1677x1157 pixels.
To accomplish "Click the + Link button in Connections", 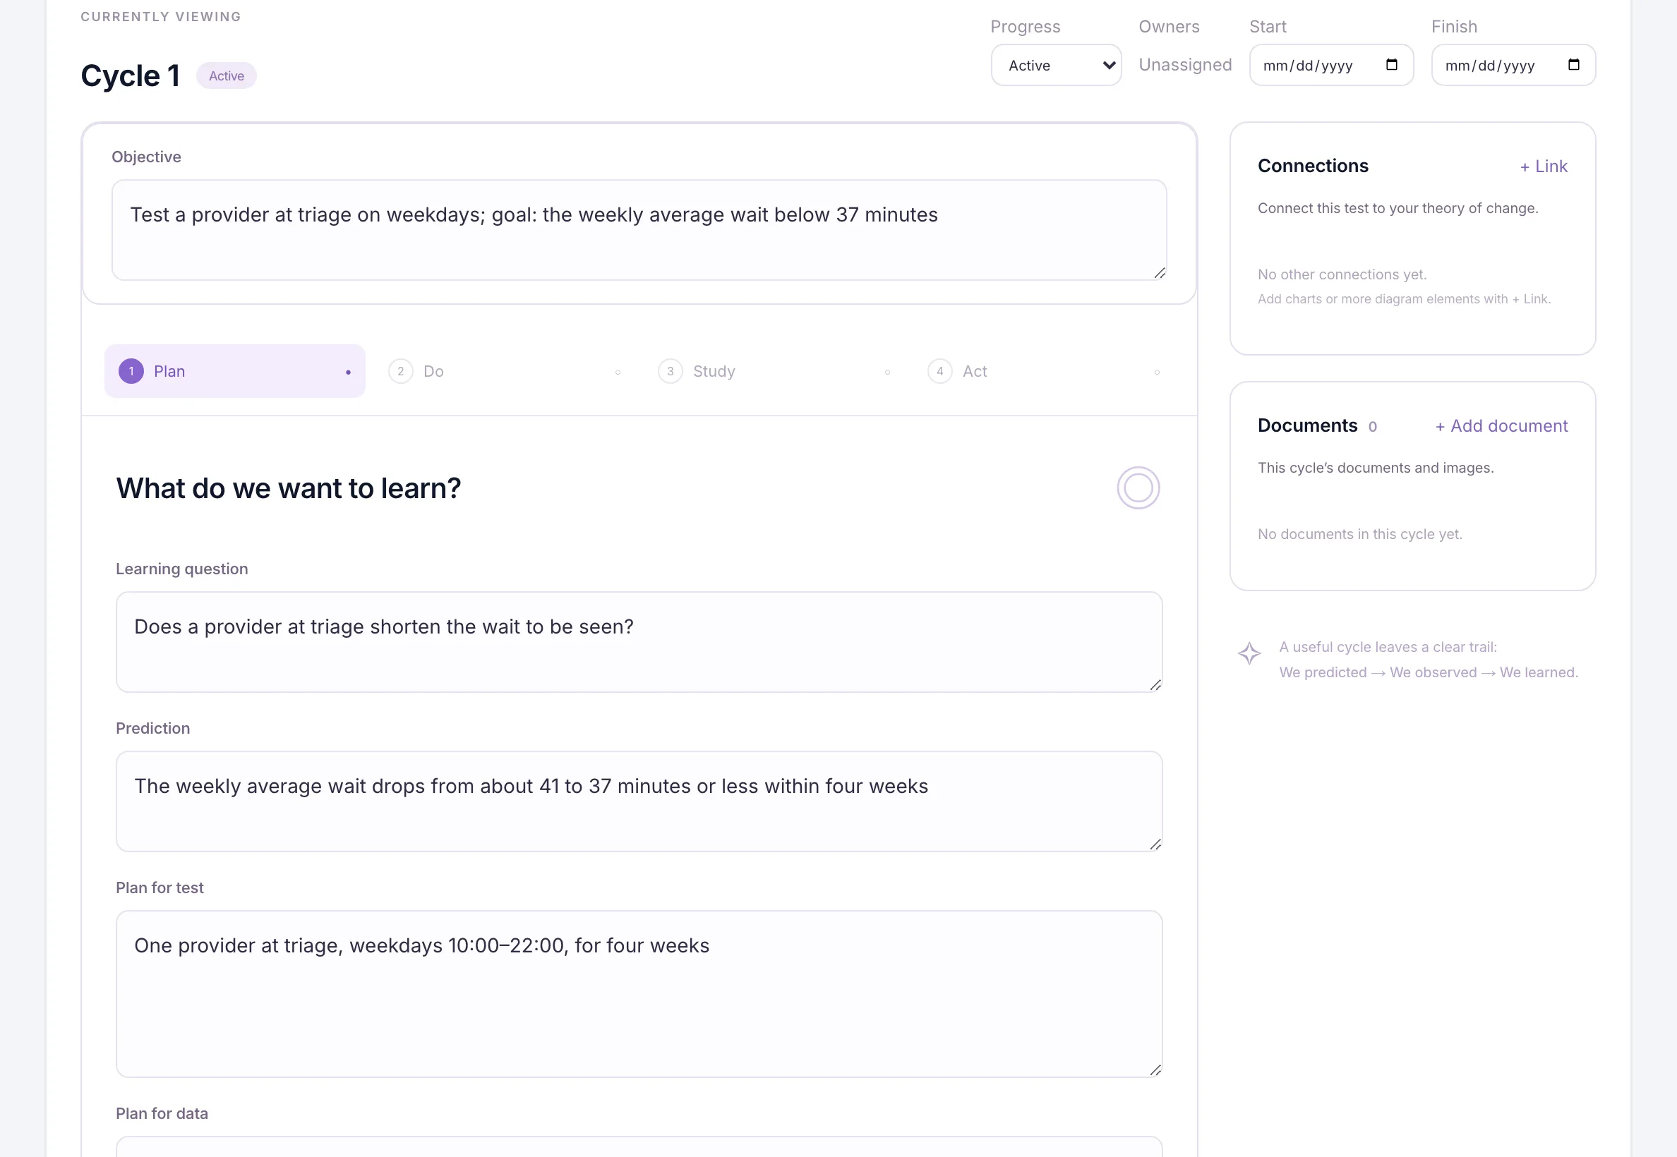I will (1544, 166).
